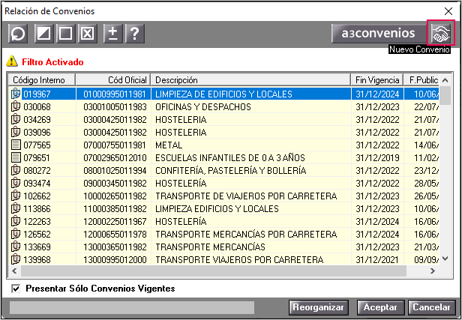Click official code 03001005011983
The height and width of the screenshot is (320, 462).
point(115,106)
